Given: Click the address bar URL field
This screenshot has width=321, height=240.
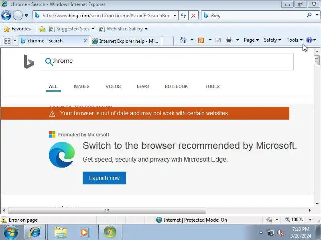Looking at the screenshot, I should click(106, 16).
